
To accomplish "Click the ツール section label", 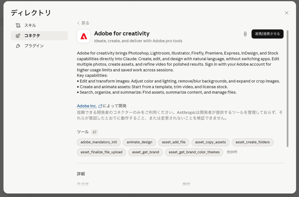I will [x=83, y=132].
